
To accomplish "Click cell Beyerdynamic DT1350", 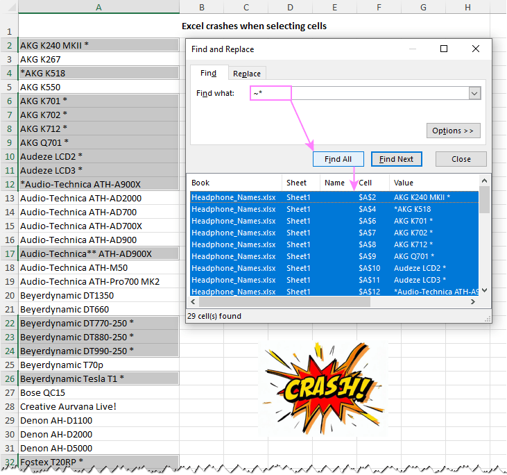I will [98, 296].
